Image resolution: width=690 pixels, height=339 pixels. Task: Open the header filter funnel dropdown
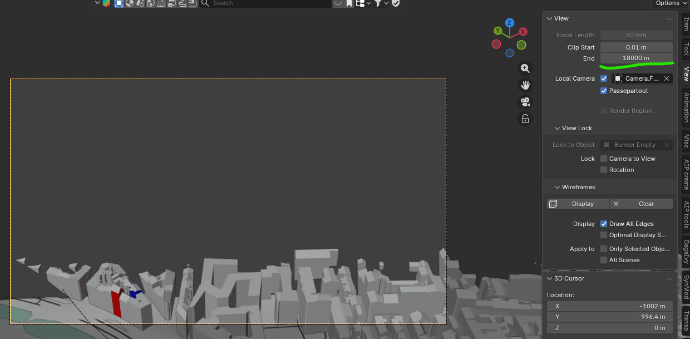point(381,3)
